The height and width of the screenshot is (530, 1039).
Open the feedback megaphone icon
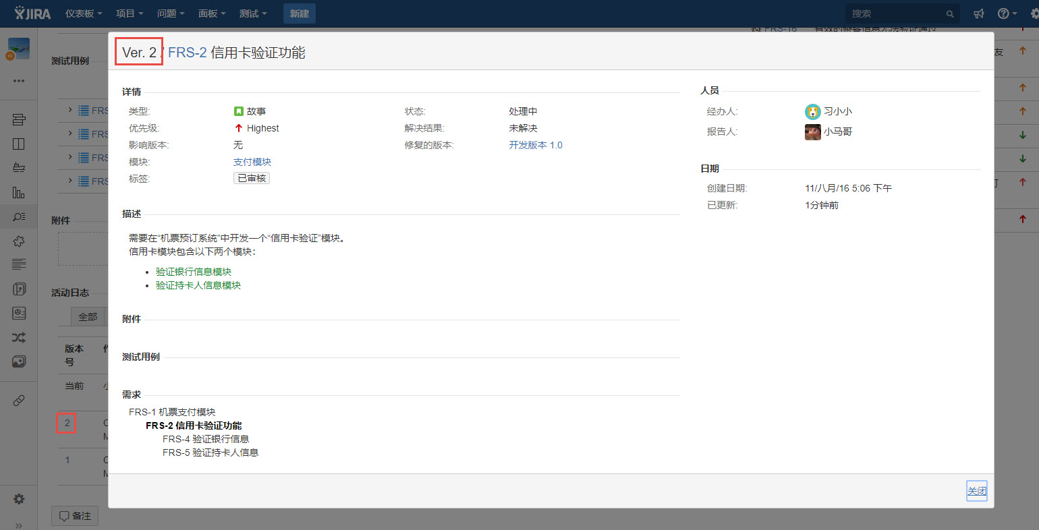[978, 13]
